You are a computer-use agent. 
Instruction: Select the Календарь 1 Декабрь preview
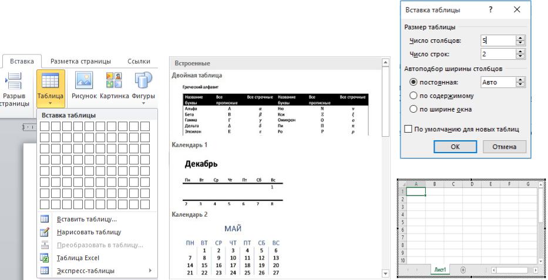click(x=233, y=181)
